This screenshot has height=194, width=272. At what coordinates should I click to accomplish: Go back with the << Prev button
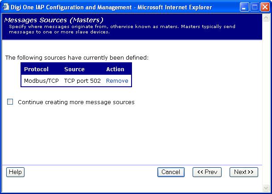(207, 172)
